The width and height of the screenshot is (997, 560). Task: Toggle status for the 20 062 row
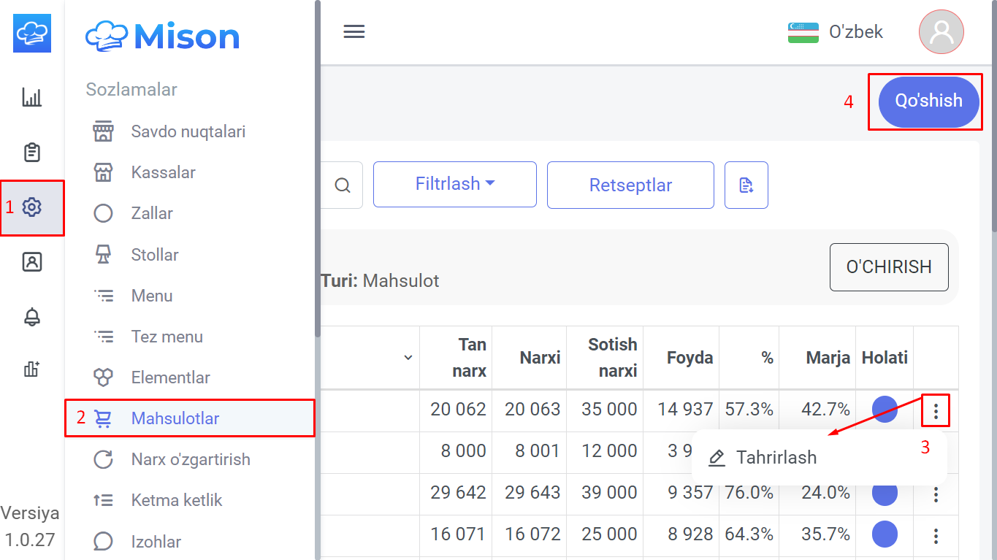[885, 410]
